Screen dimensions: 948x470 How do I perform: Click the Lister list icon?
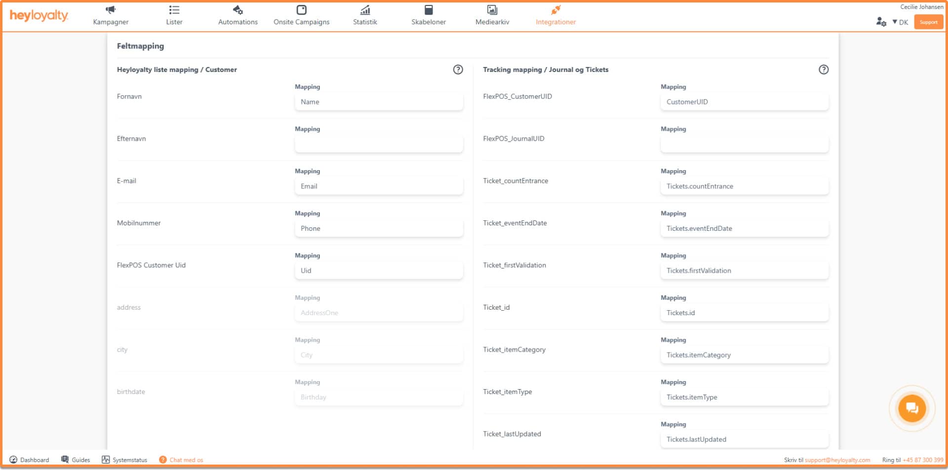coord(174,10)
